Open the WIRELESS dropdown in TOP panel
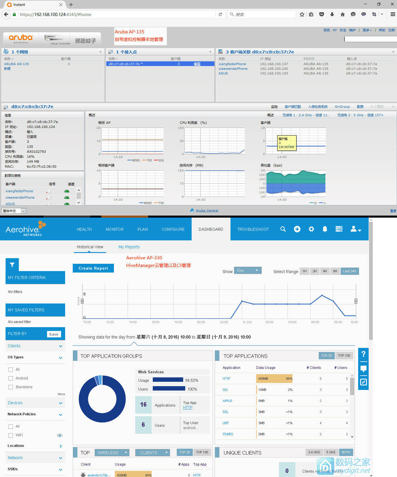The height and width of the screenshot is (477, 397). point(112,453)
